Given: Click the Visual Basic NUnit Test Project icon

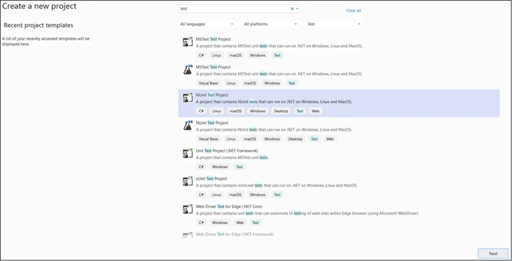Looking at the screenshot, I should tap(187, 125).
